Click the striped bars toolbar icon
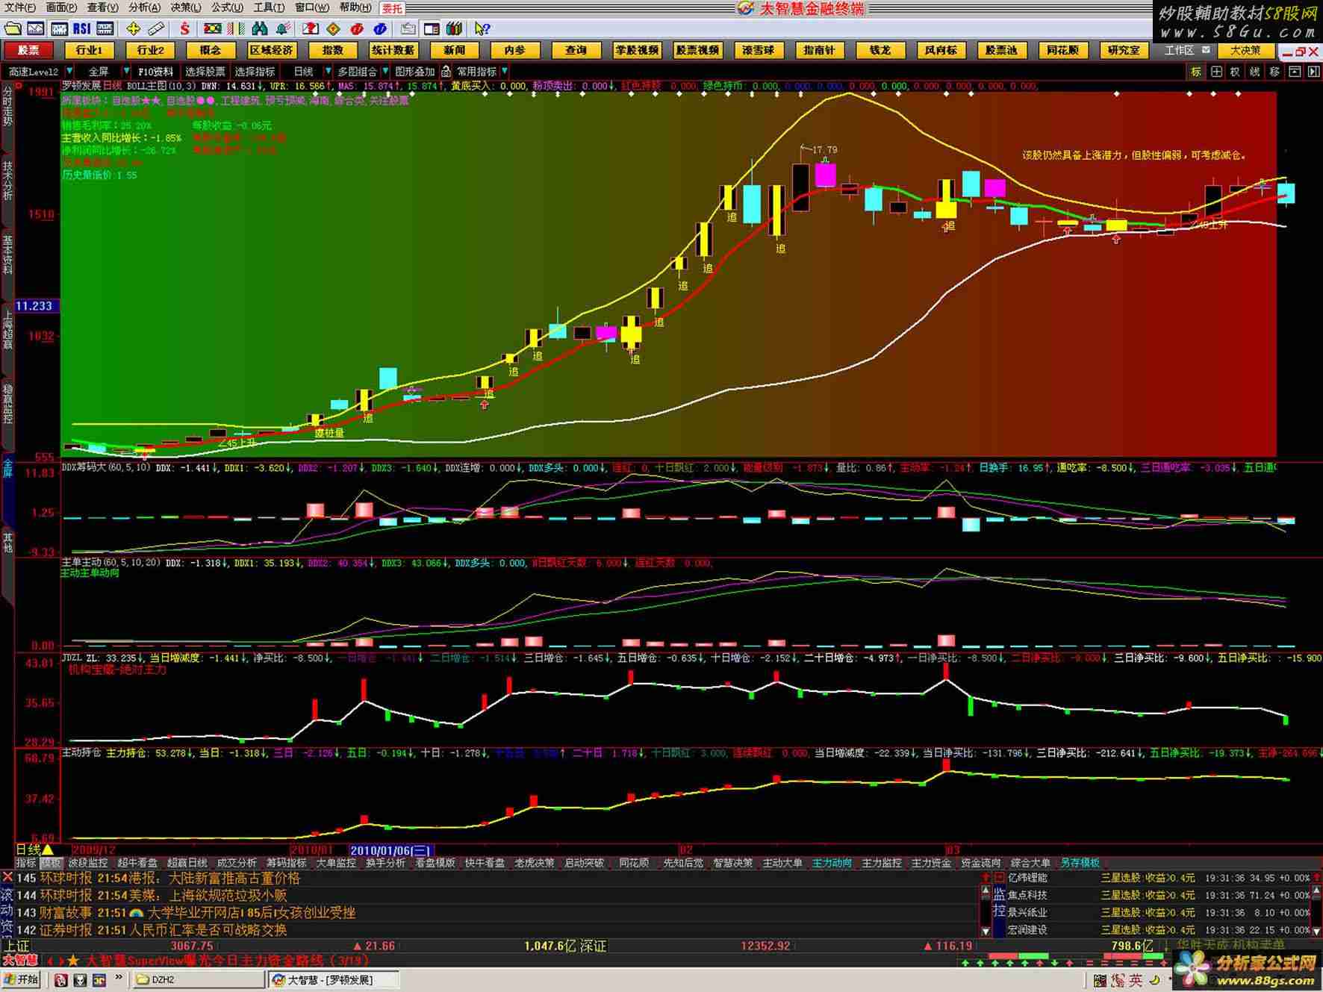Image resolution: width=1323 pixels, height=992 pixels. click(x=236, y=29)
